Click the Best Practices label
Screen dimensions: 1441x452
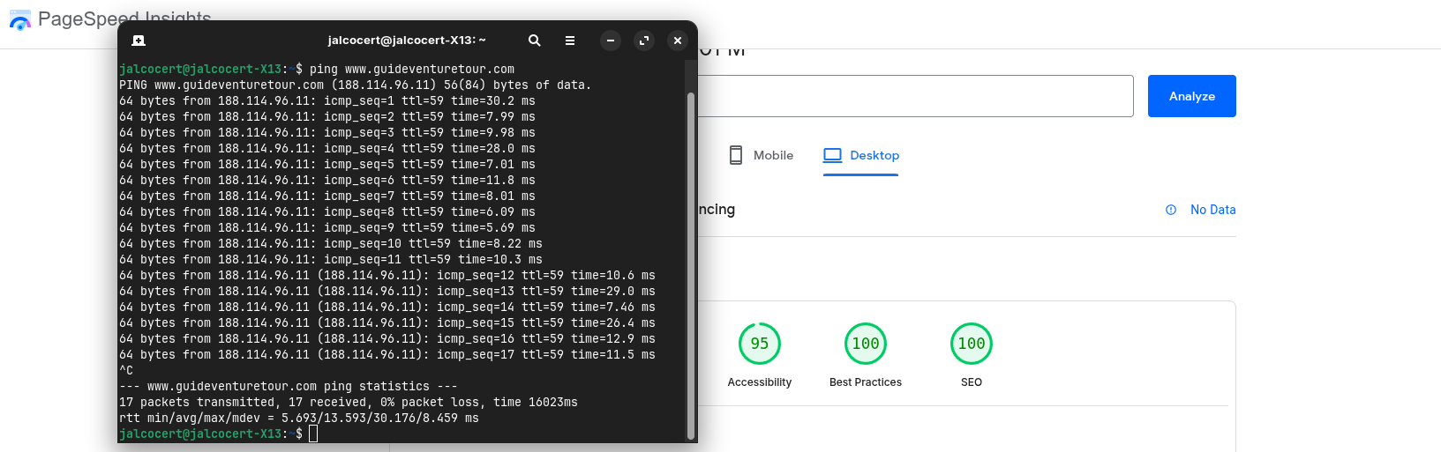coord(866,382)
